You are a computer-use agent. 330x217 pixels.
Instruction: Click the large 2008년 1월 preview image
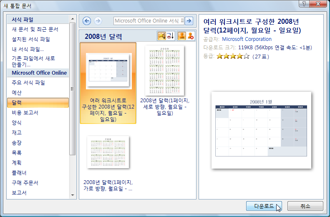pos(261,130)
